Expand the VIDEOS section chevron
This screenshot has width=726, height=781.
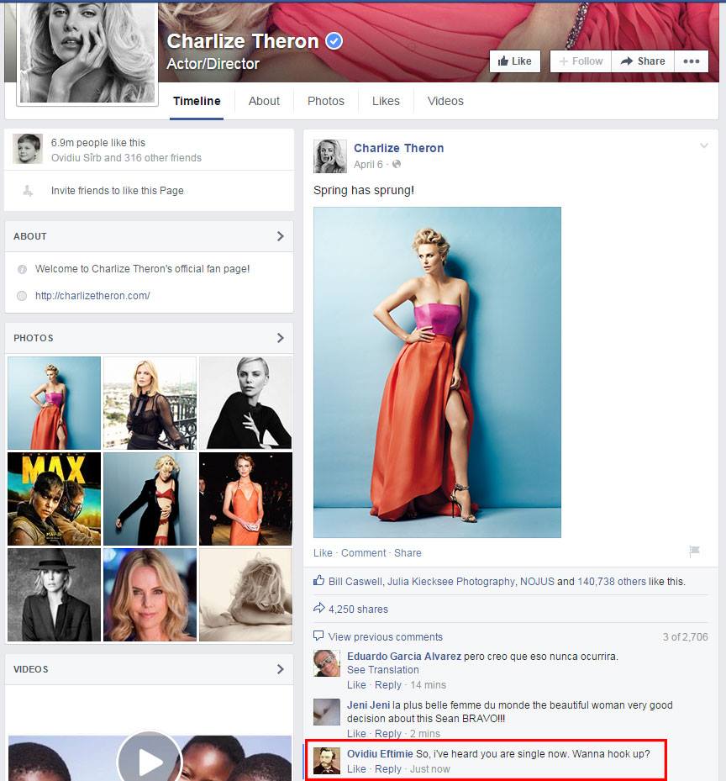coord(281,669)
